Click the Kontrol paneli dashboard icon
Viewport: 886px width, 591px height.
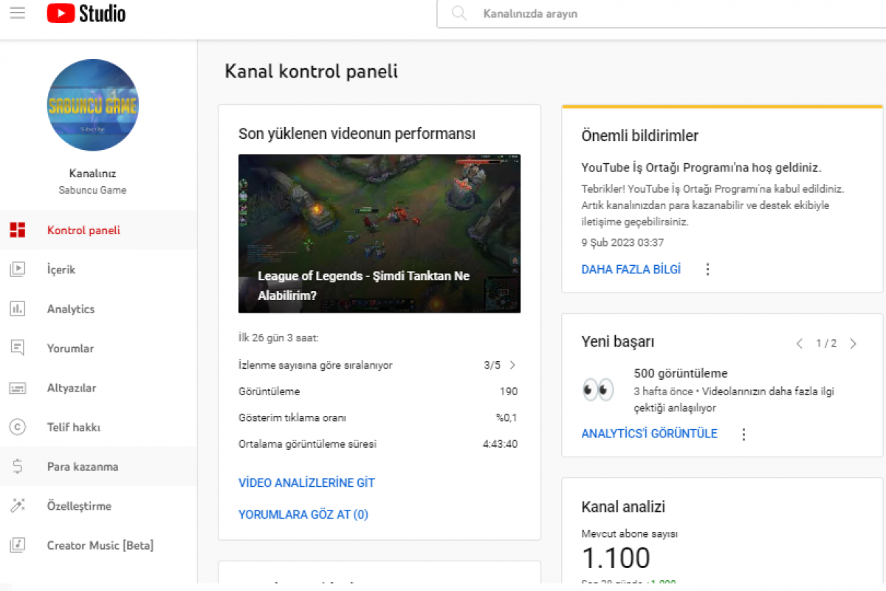pyautogui.click(x=18, y=230)
